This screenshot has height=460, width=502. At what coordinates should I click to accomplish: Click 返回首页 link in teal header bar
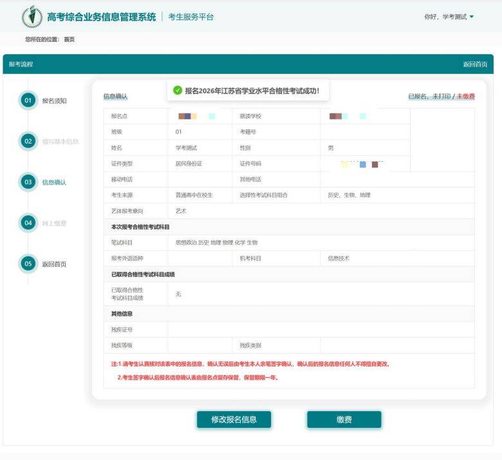[x=475, y=64]
